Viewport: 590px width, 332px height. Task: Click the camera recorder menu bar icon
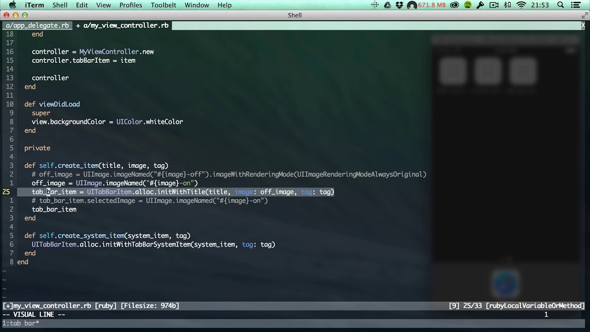pyautogui.click(x=494, y=5)
